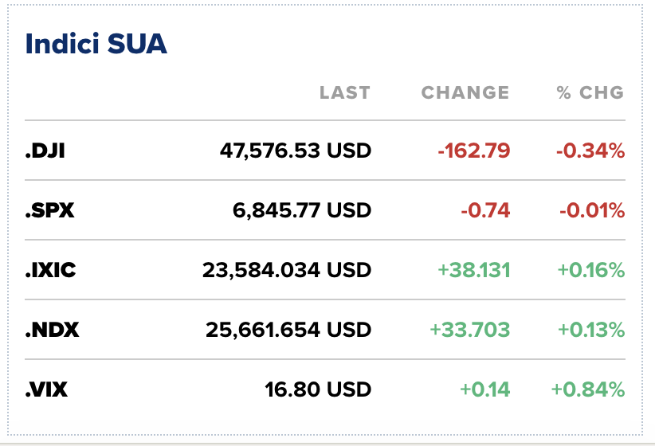The width and height of the screenshot is (655, 446).
Task: Click the -0.01% percent change
Action: pos(590,210)
